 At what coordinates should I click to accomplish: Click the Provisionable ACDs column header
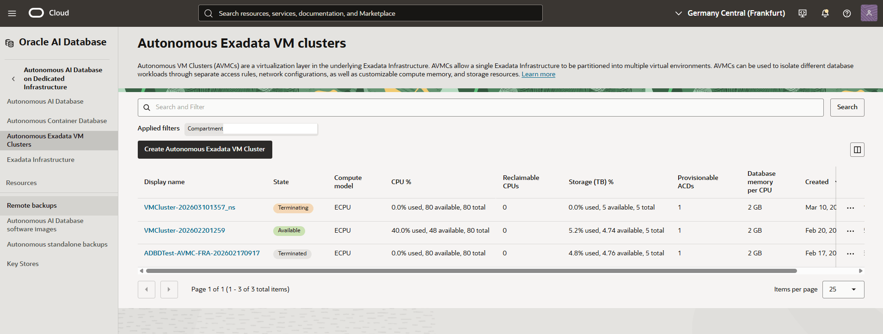[698, 182]
